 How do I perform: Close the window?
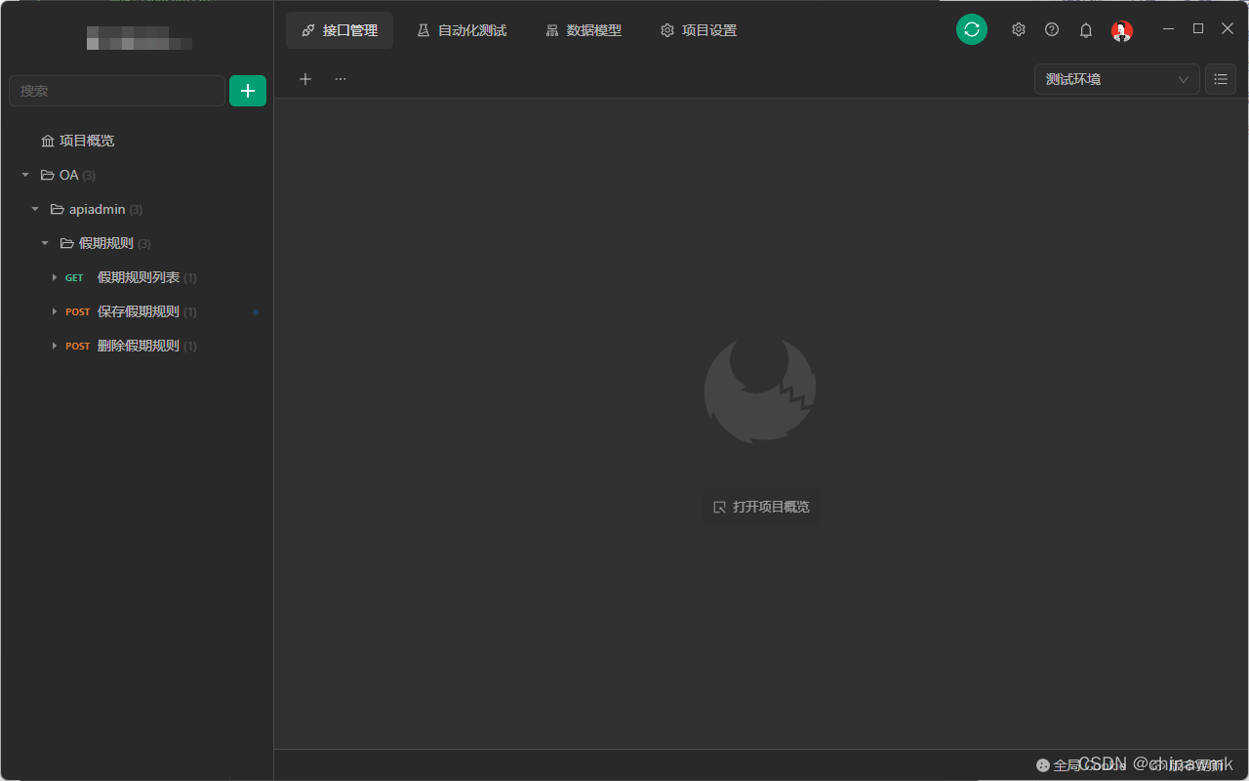click(x=1228, y=29)
